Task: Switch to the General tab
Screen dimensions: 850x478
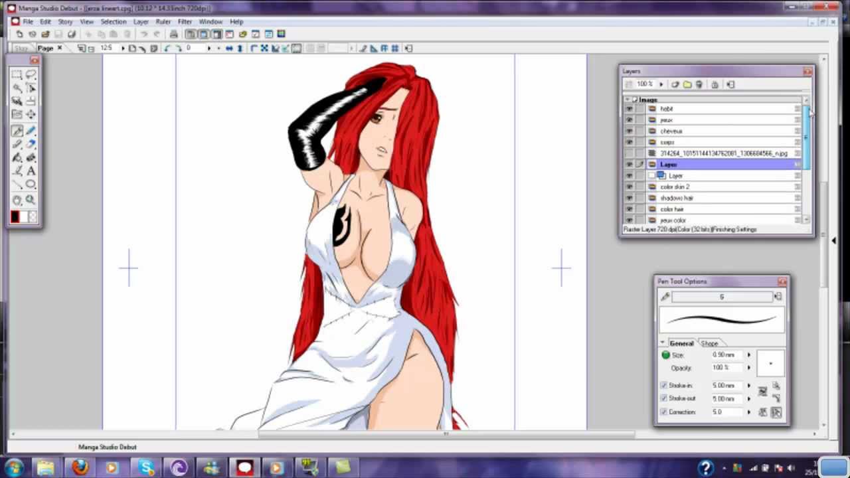Action: (x=681, y=343)
